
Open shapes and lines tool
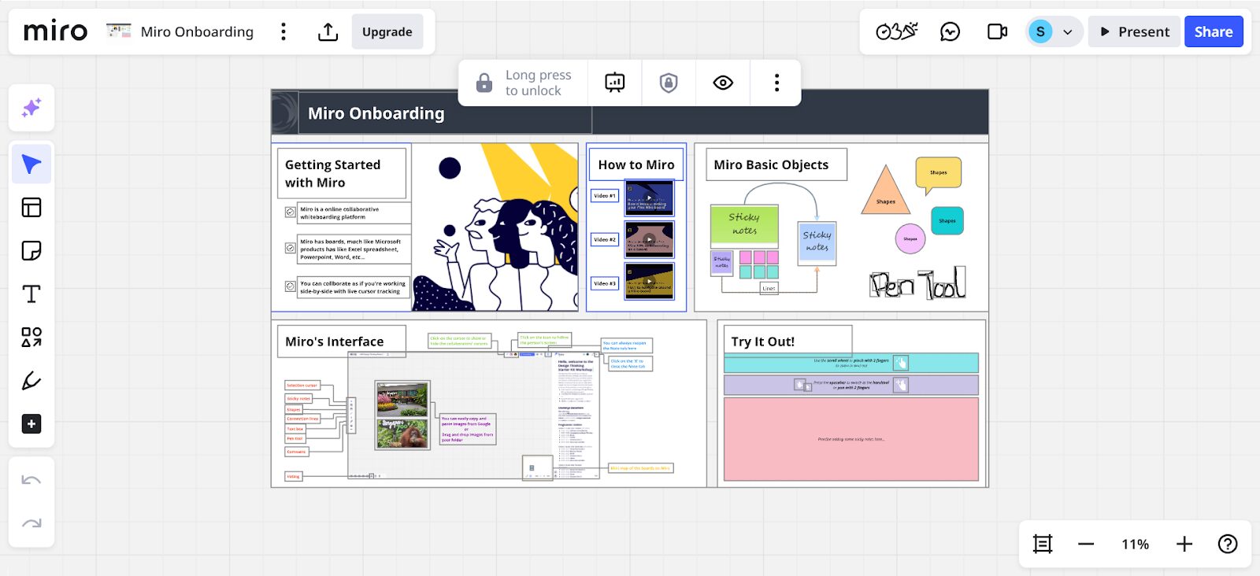pyautogui.click(x=31, y=338)
